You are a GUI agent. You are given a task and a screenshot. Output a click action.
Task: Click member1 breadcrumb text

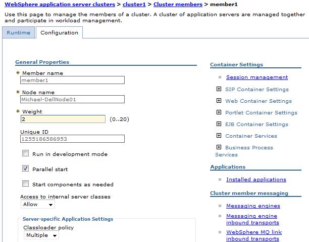224,5
